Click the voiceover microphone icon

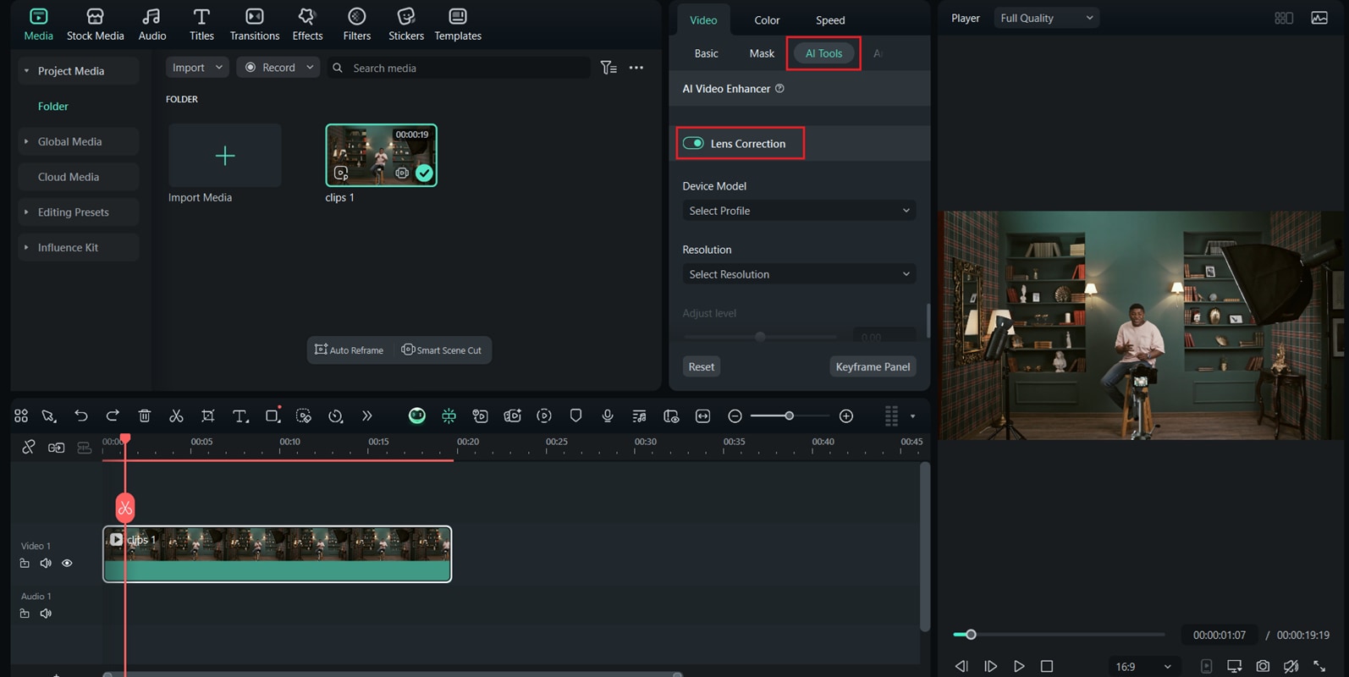608,416
